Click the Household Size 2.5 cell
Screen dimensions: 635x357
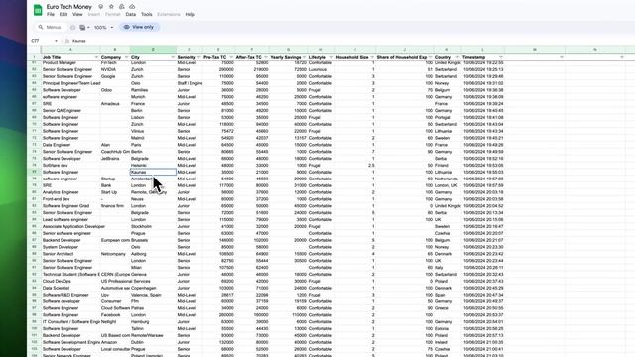(x=355, y=166)
